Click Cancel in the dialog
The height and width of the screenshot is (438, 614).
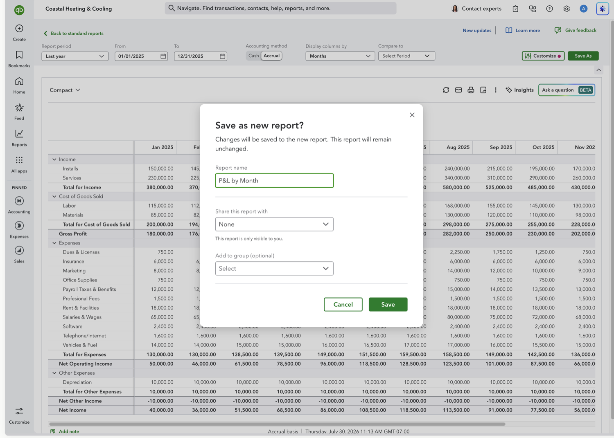tap(343, 304)
